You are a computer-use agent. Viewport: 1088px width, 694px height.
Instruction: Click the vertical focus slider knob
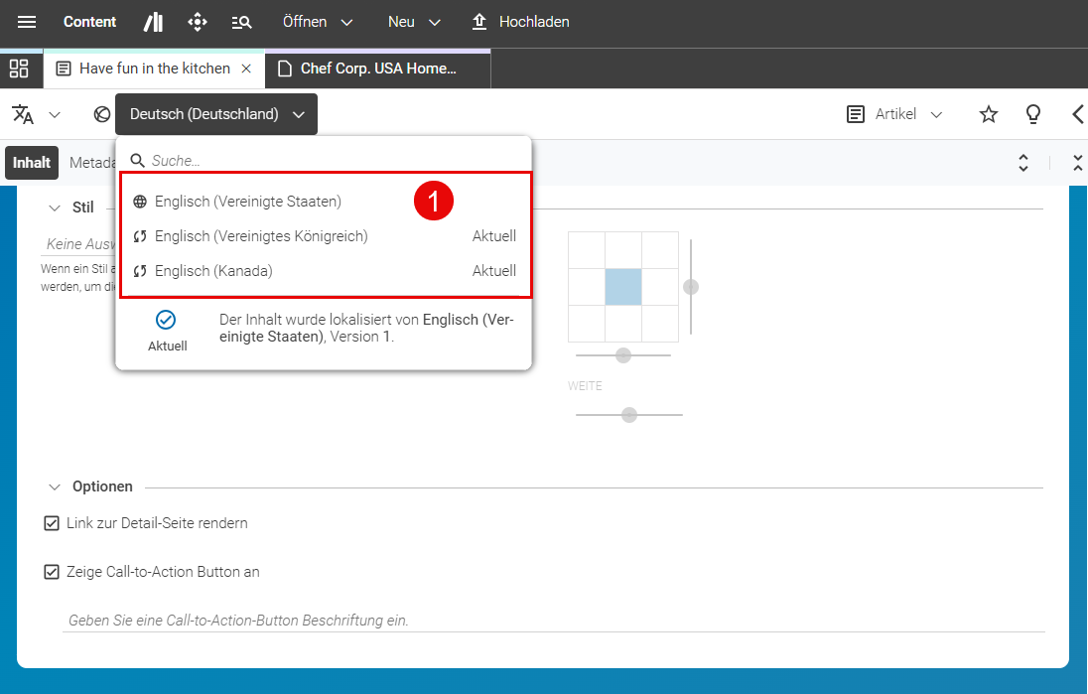point(690,287)
